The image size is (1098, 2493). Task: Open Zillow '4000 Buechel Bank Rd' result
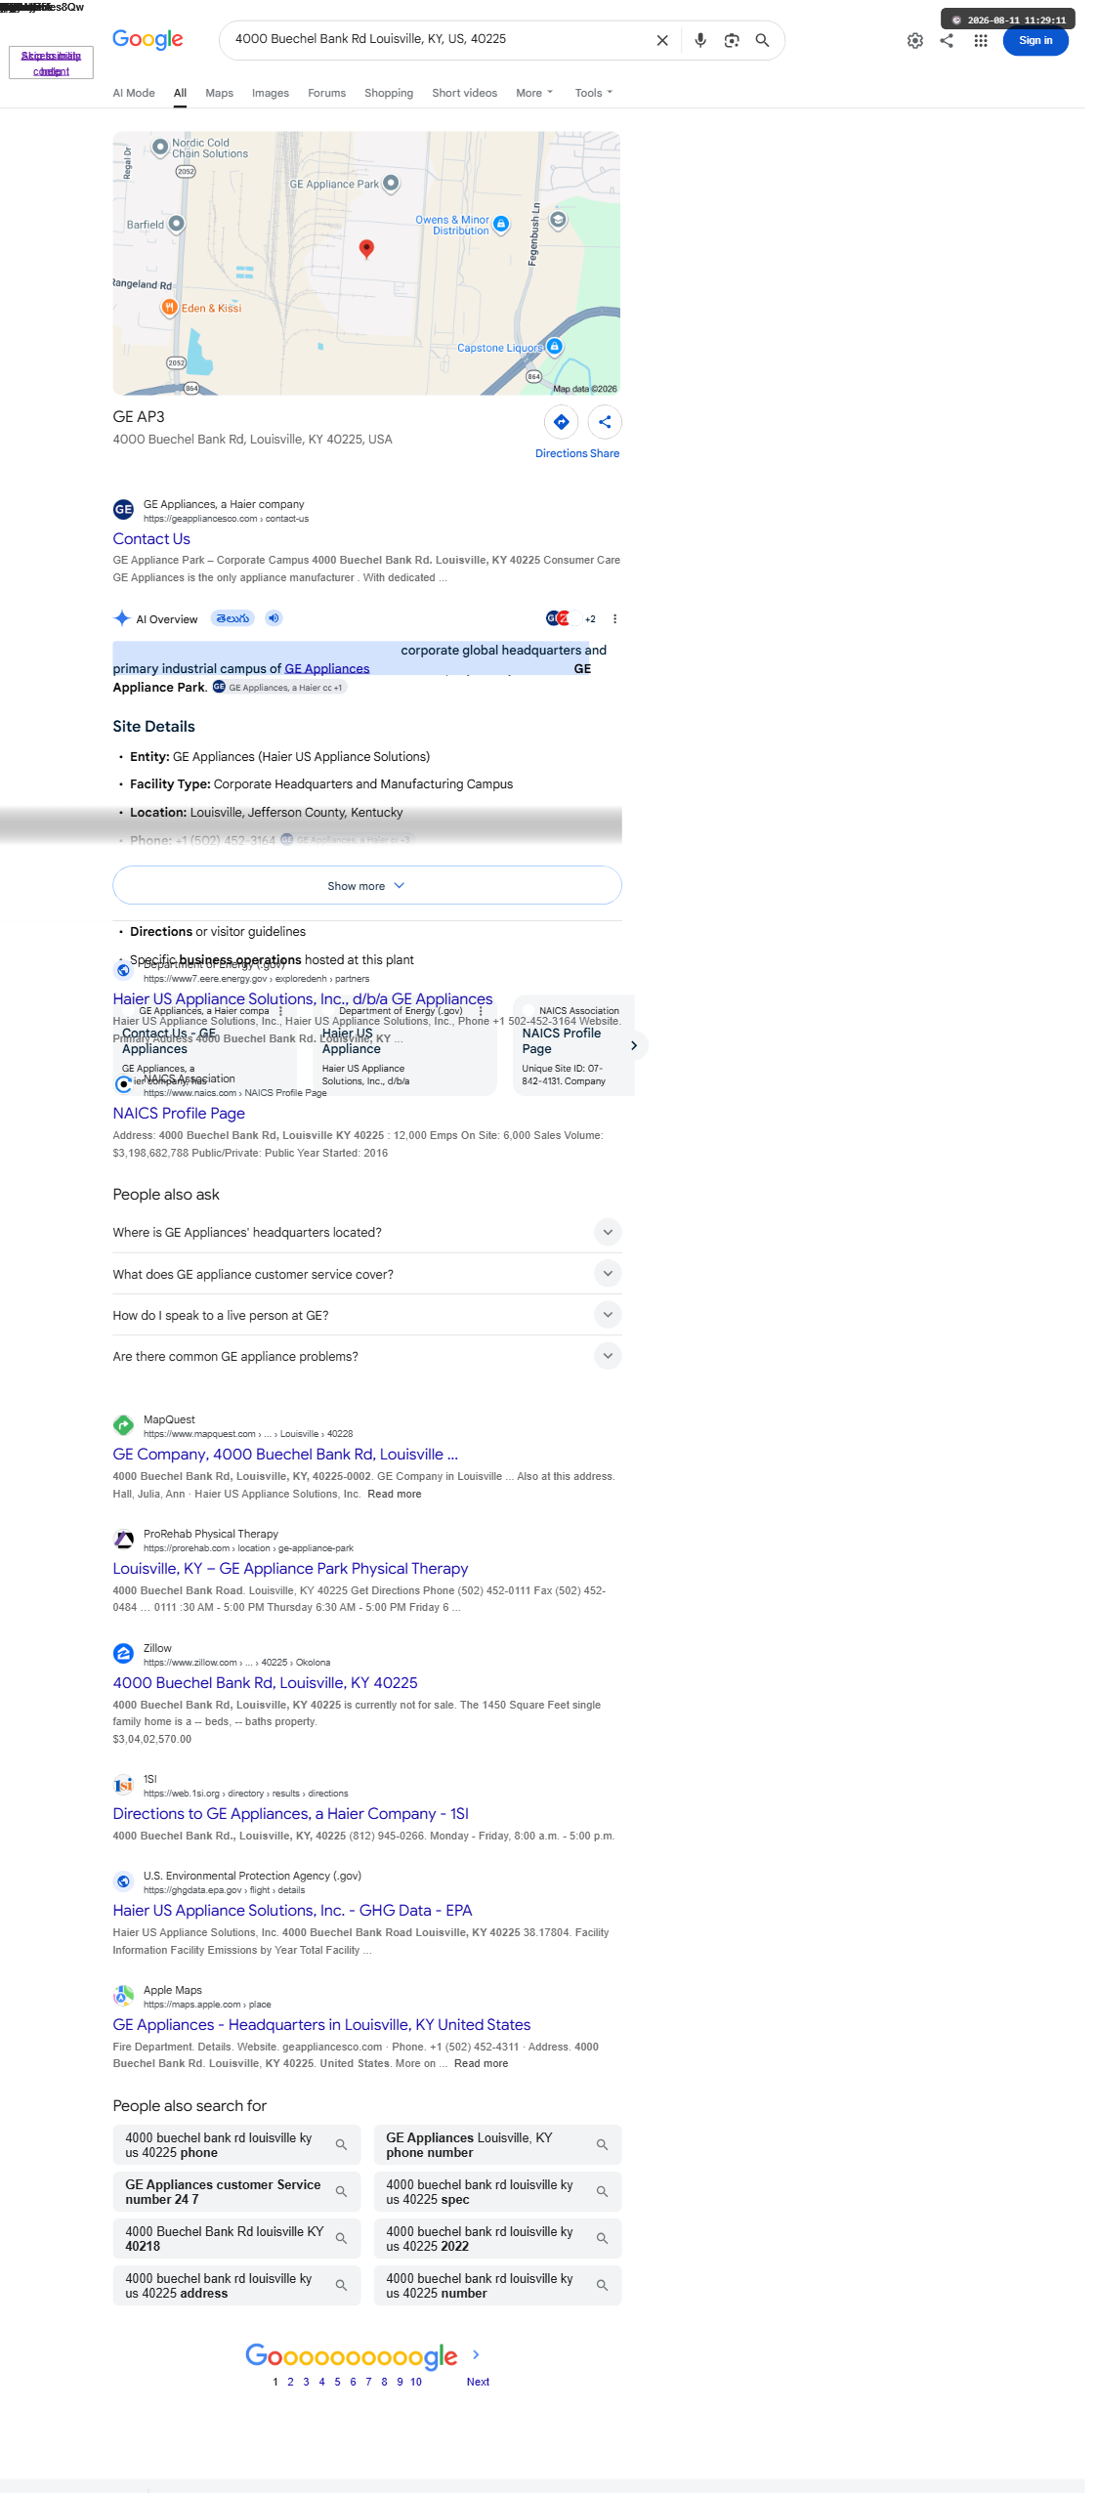[265, 1682]
